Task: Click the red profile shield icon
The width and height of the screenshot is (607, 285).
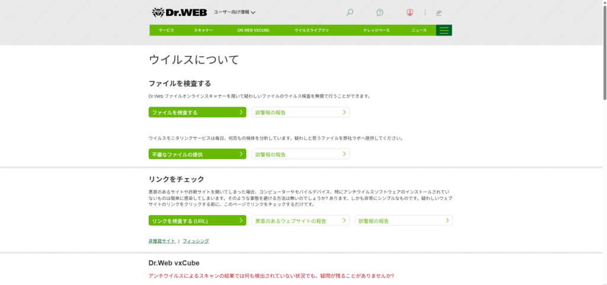Action: pyautogui.click(x=410, y=12)
